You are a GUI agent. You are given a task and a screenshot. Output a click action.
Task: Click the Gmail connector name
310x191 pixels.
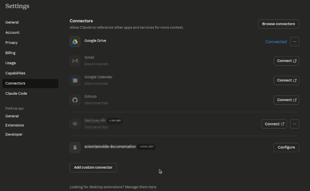(89, 57)
